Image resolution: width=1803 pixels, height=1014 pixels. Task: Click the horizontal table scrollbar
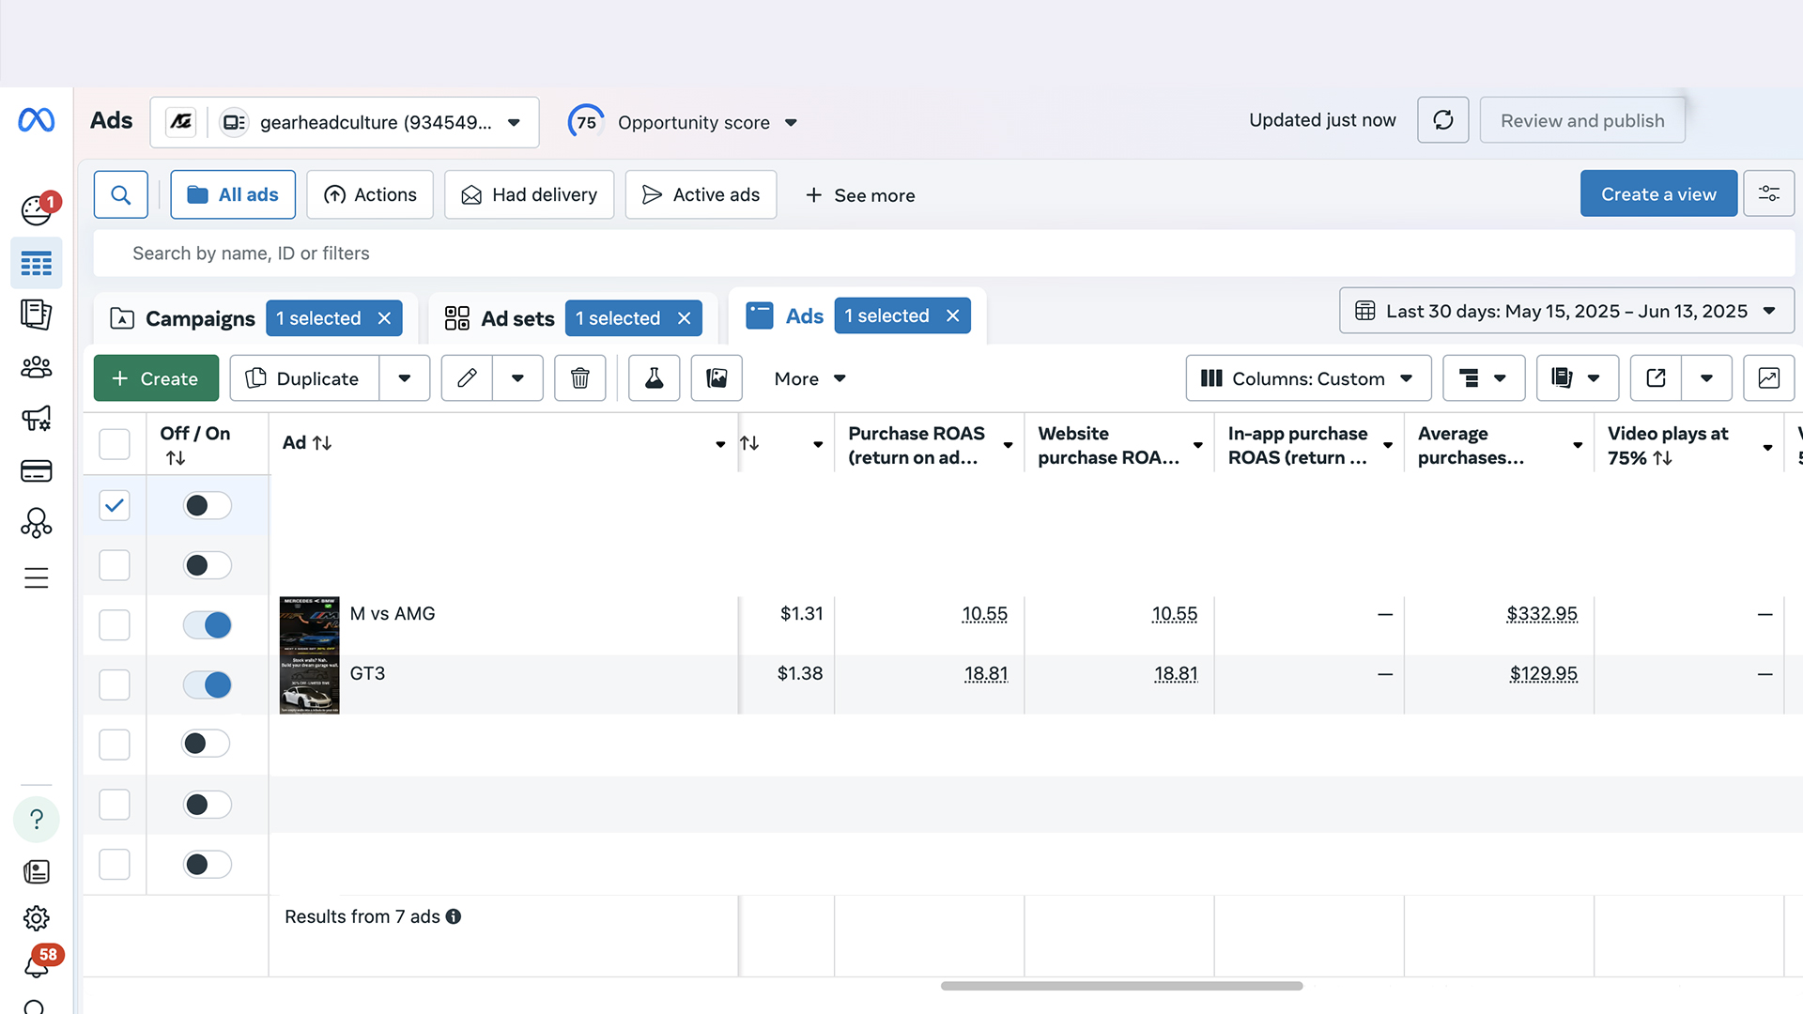click(x=1121, y=986)
